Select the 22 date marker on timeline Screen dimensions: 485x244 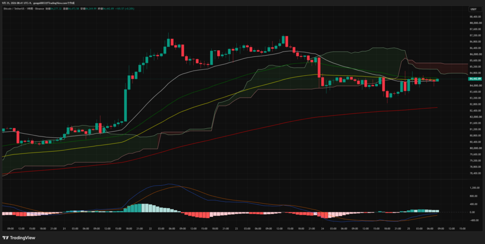click(x=150, y=228)
